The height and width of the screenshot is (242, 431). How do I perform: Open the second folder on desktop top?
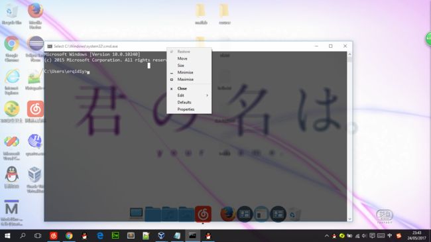(225, 14)
